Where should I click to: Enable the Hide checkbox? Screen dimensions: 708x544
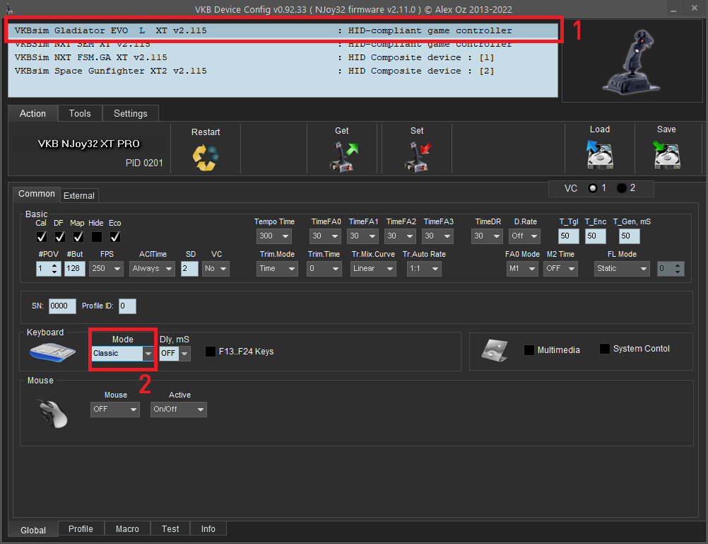pyautogui.click(x=97, y=237)
